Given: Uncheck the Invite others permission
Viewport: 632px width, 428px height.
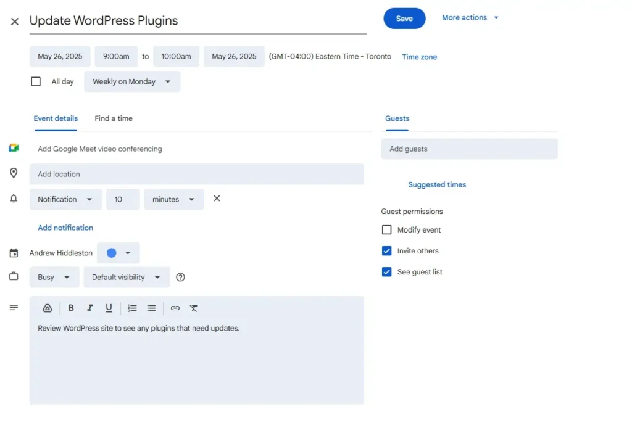Looking at the screenshot, I should tap(386, 251).
